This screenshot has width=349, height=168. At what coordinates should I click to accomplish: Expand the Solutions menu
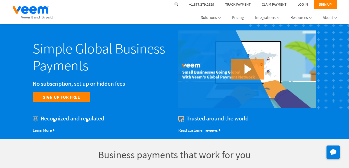tap(211, 18)
